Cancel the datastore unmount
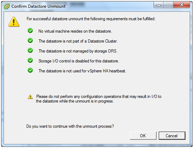 172,136
